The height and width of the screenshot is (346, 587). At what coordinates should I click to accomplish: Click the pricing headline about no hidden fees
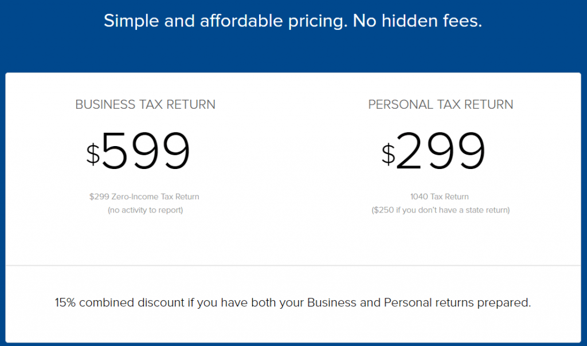[x=293, y=21]
